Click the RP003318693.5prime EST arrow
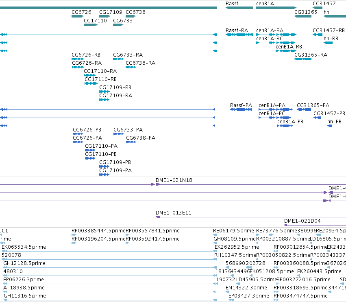This screenshot has height=302, width=346. (x=276, y=292)
